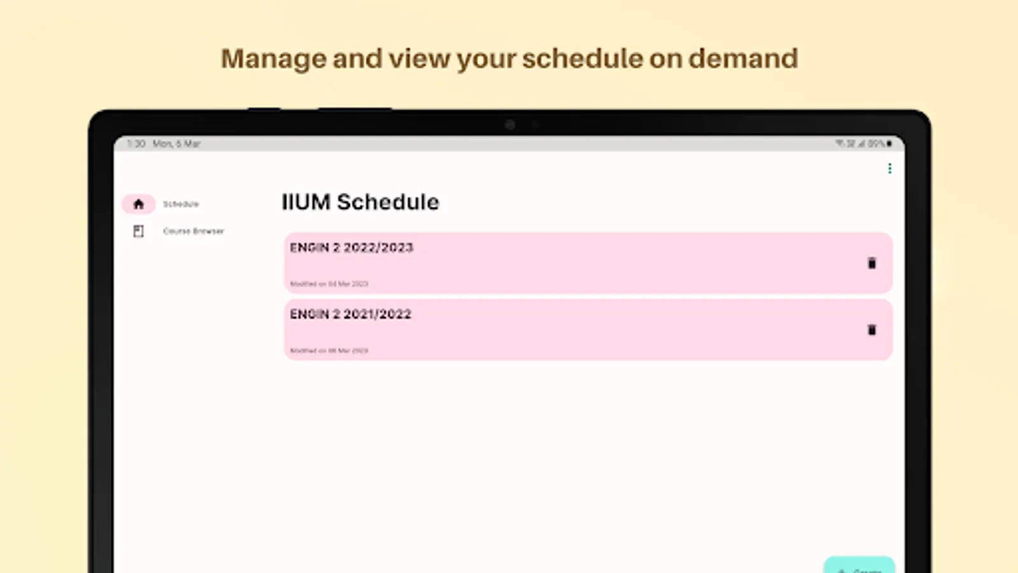1018x573 pixels.
Task: Click the home icon in the sidebar
Action: [x=139, y=204]
